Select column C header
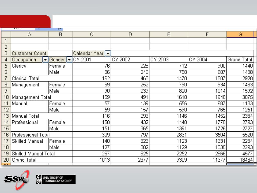Viewport: 257px width, 193px height. tap(91, 34)
